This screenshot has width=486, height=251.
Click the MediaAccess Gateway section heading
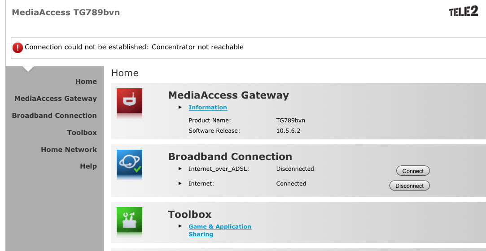(x=228, y=95)
